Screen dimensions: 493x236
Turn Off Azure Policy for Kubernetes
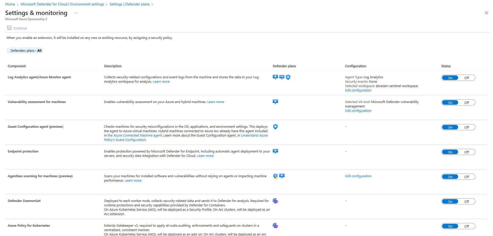[x=467, y=226]
